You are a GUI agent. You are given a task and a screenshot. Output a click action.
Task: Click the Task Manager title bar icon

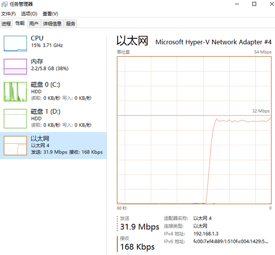(4, 4)
